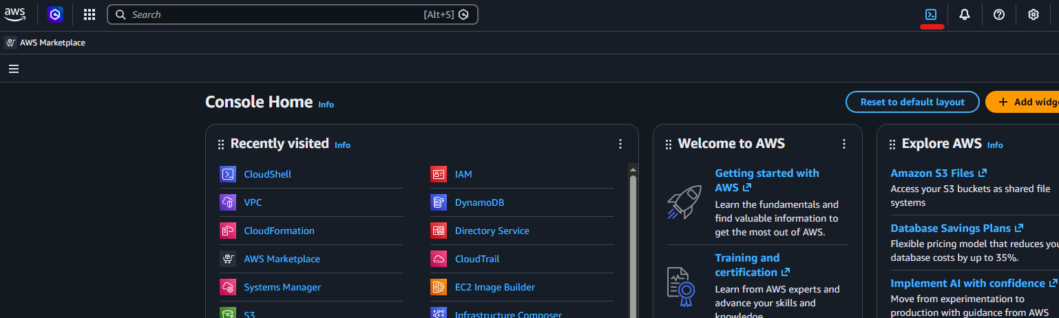Open the CloudShell text link
1059x318 pixels.
point(267,174)
